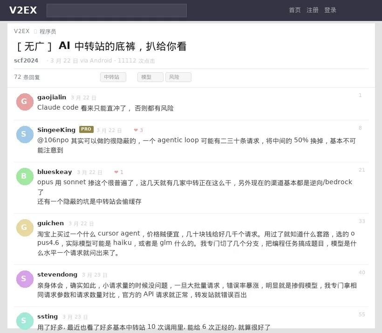Viewport: 382px width, 333px height.
Task: Click ssting's teal avatar
Action: tap(25, 320)
